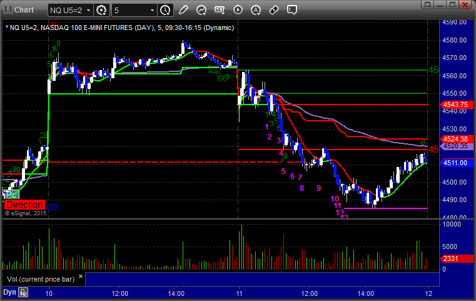
Task: Open the chart notes speech-bubble icon
Action: point(291,10)
